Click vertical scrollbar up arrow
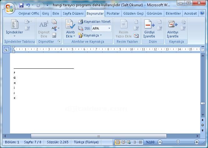The width and height of the screenshot is (208, 148). (x=203, y=56)
